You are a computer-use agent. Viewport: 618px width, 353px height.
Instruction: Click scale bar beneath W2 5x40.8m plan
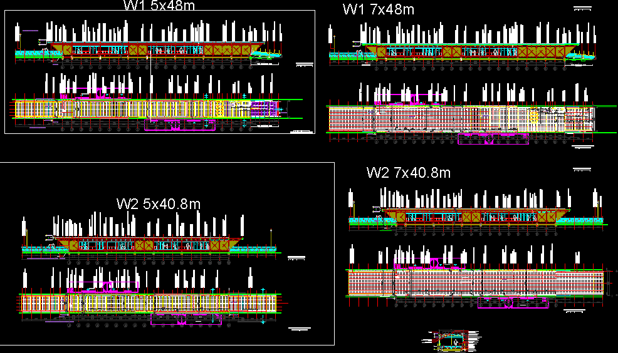point(299,328)
